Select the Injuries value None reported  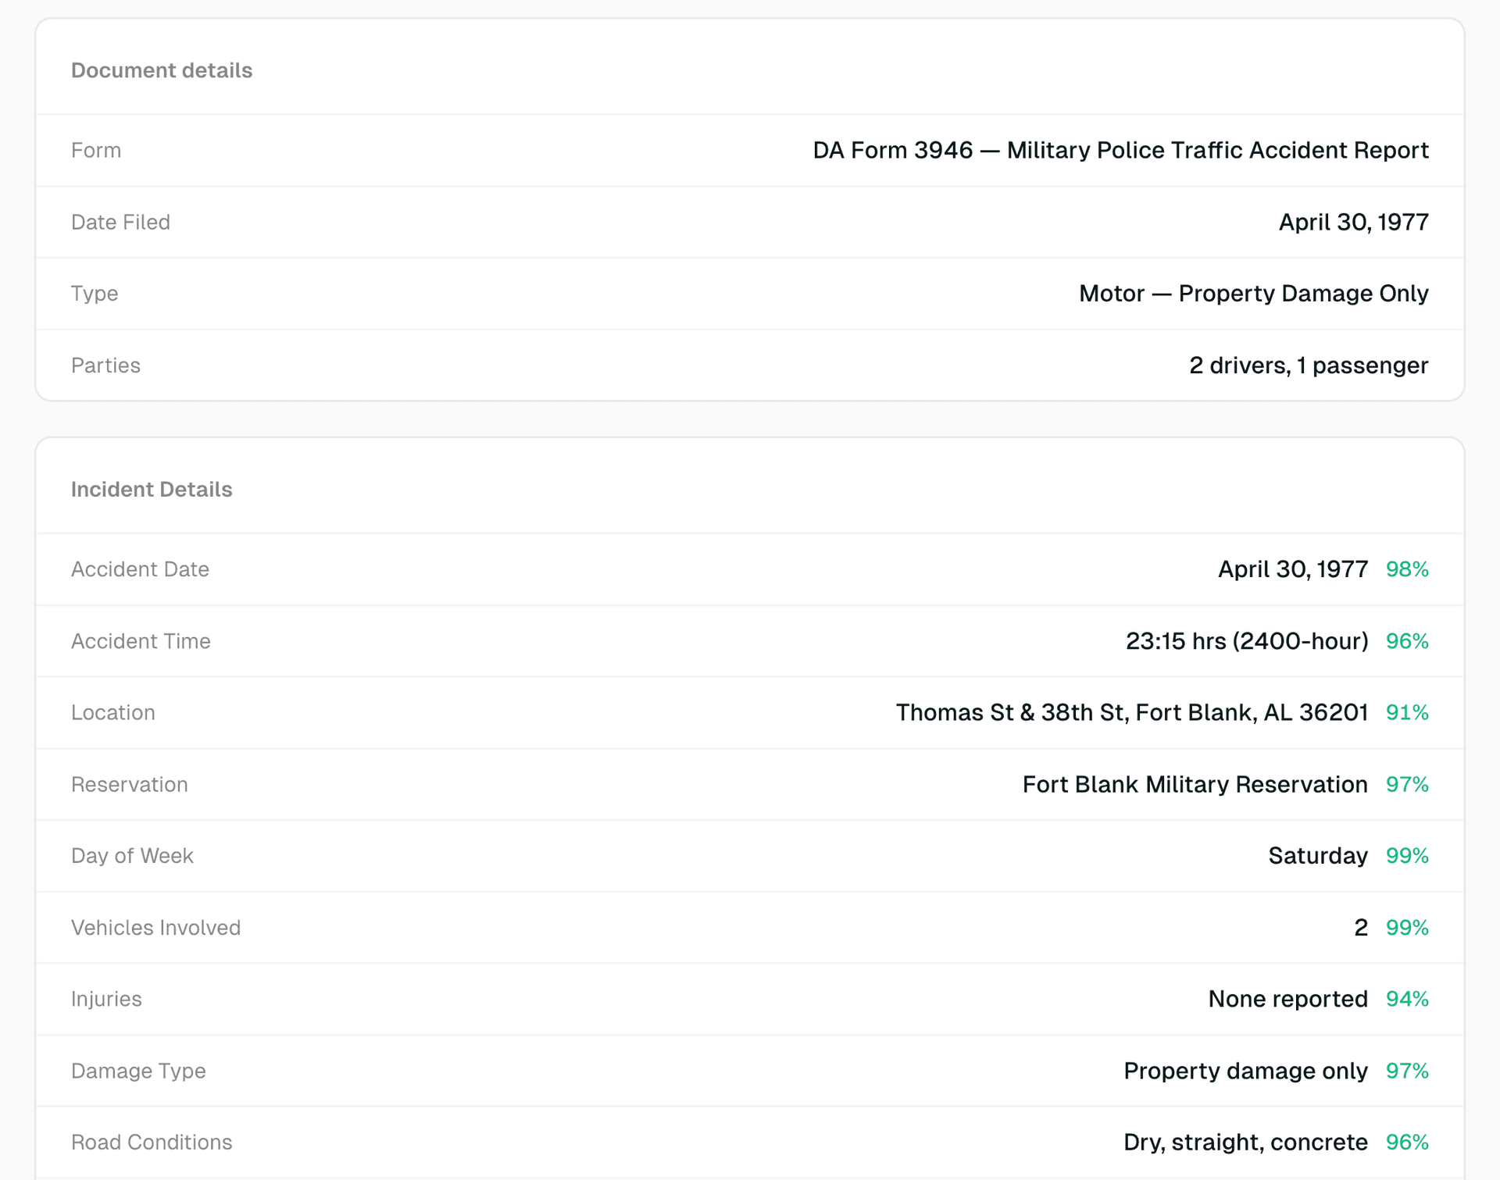tap(1287, 999)
